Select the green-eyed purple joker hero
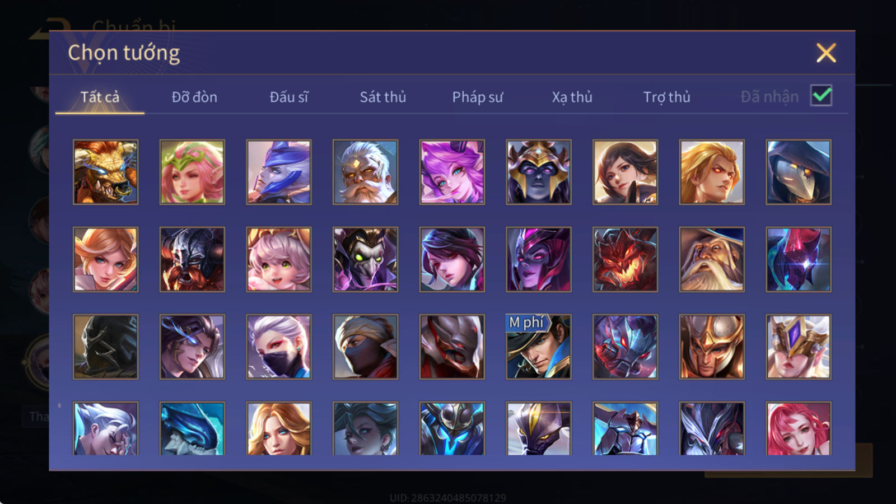Image resolution: width=896 pixels, height=504 pixels. pyautogui.click(x=365, y=259)
